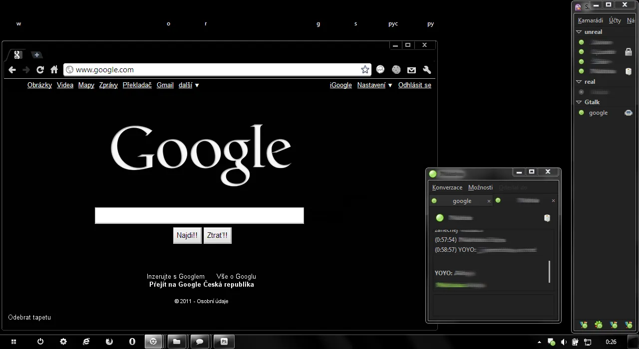Open the Chrome home page button
The height and width of the screenshot is (349, 639).
[54, 70]
